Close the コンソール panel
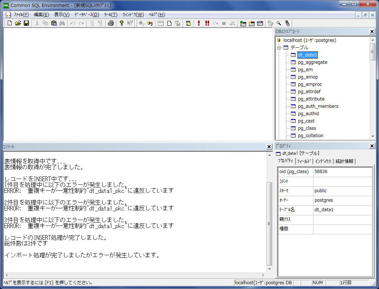Image resolution: width=379 pixels, height=289 pixels. click(x=269, y=146)
